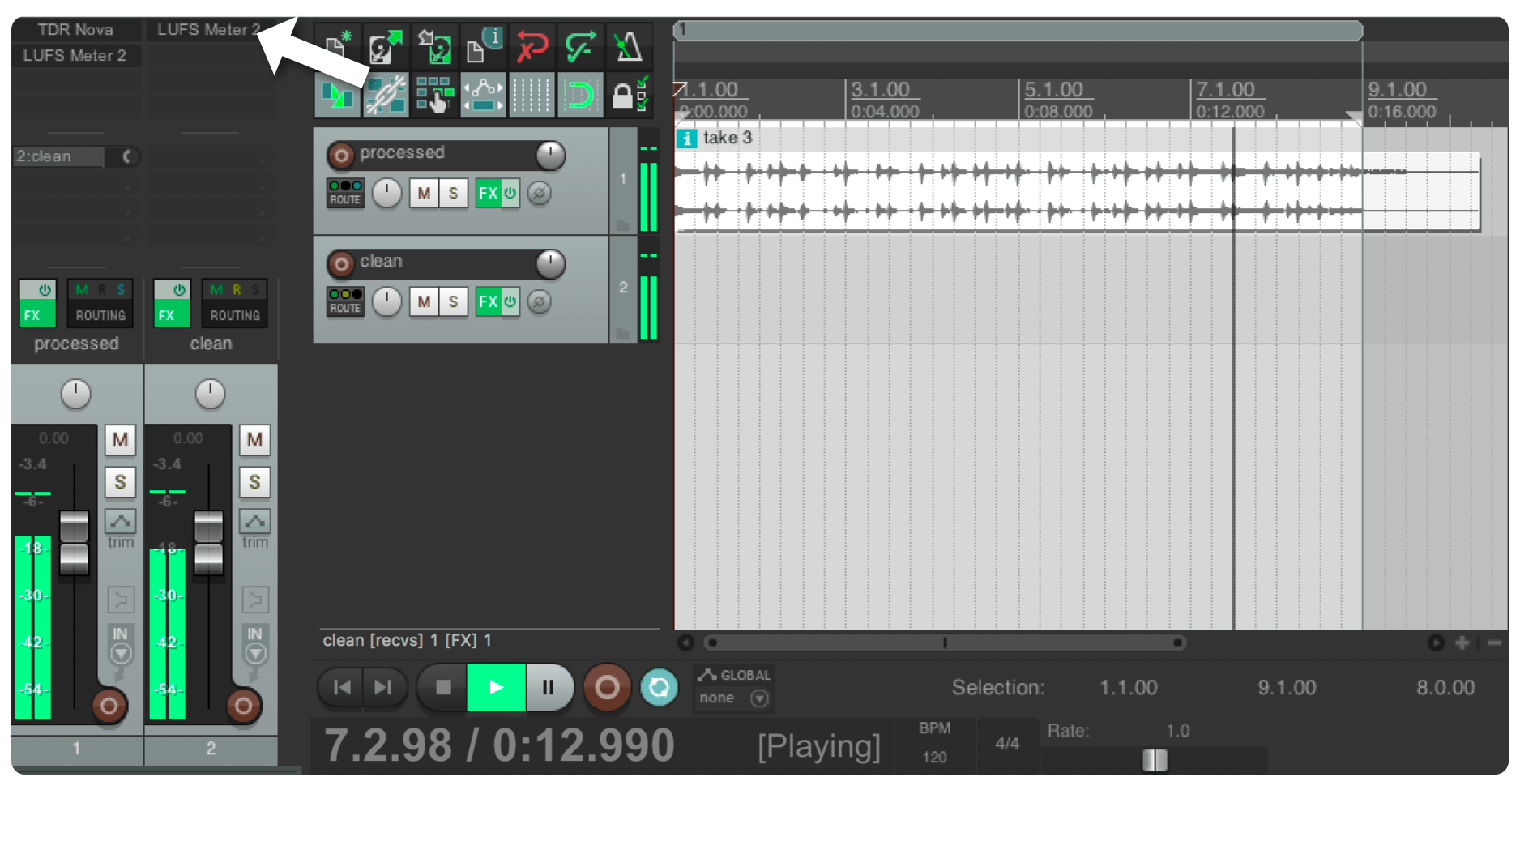The height and width of the screenshot is (854, 1520).
Task: Pause playback
Action: [549, 687]
